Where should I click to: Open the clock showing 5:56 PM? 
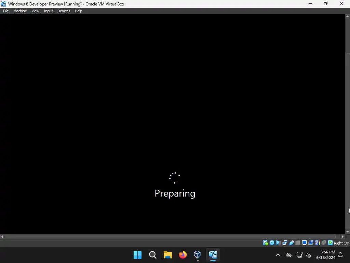(326, 255)
